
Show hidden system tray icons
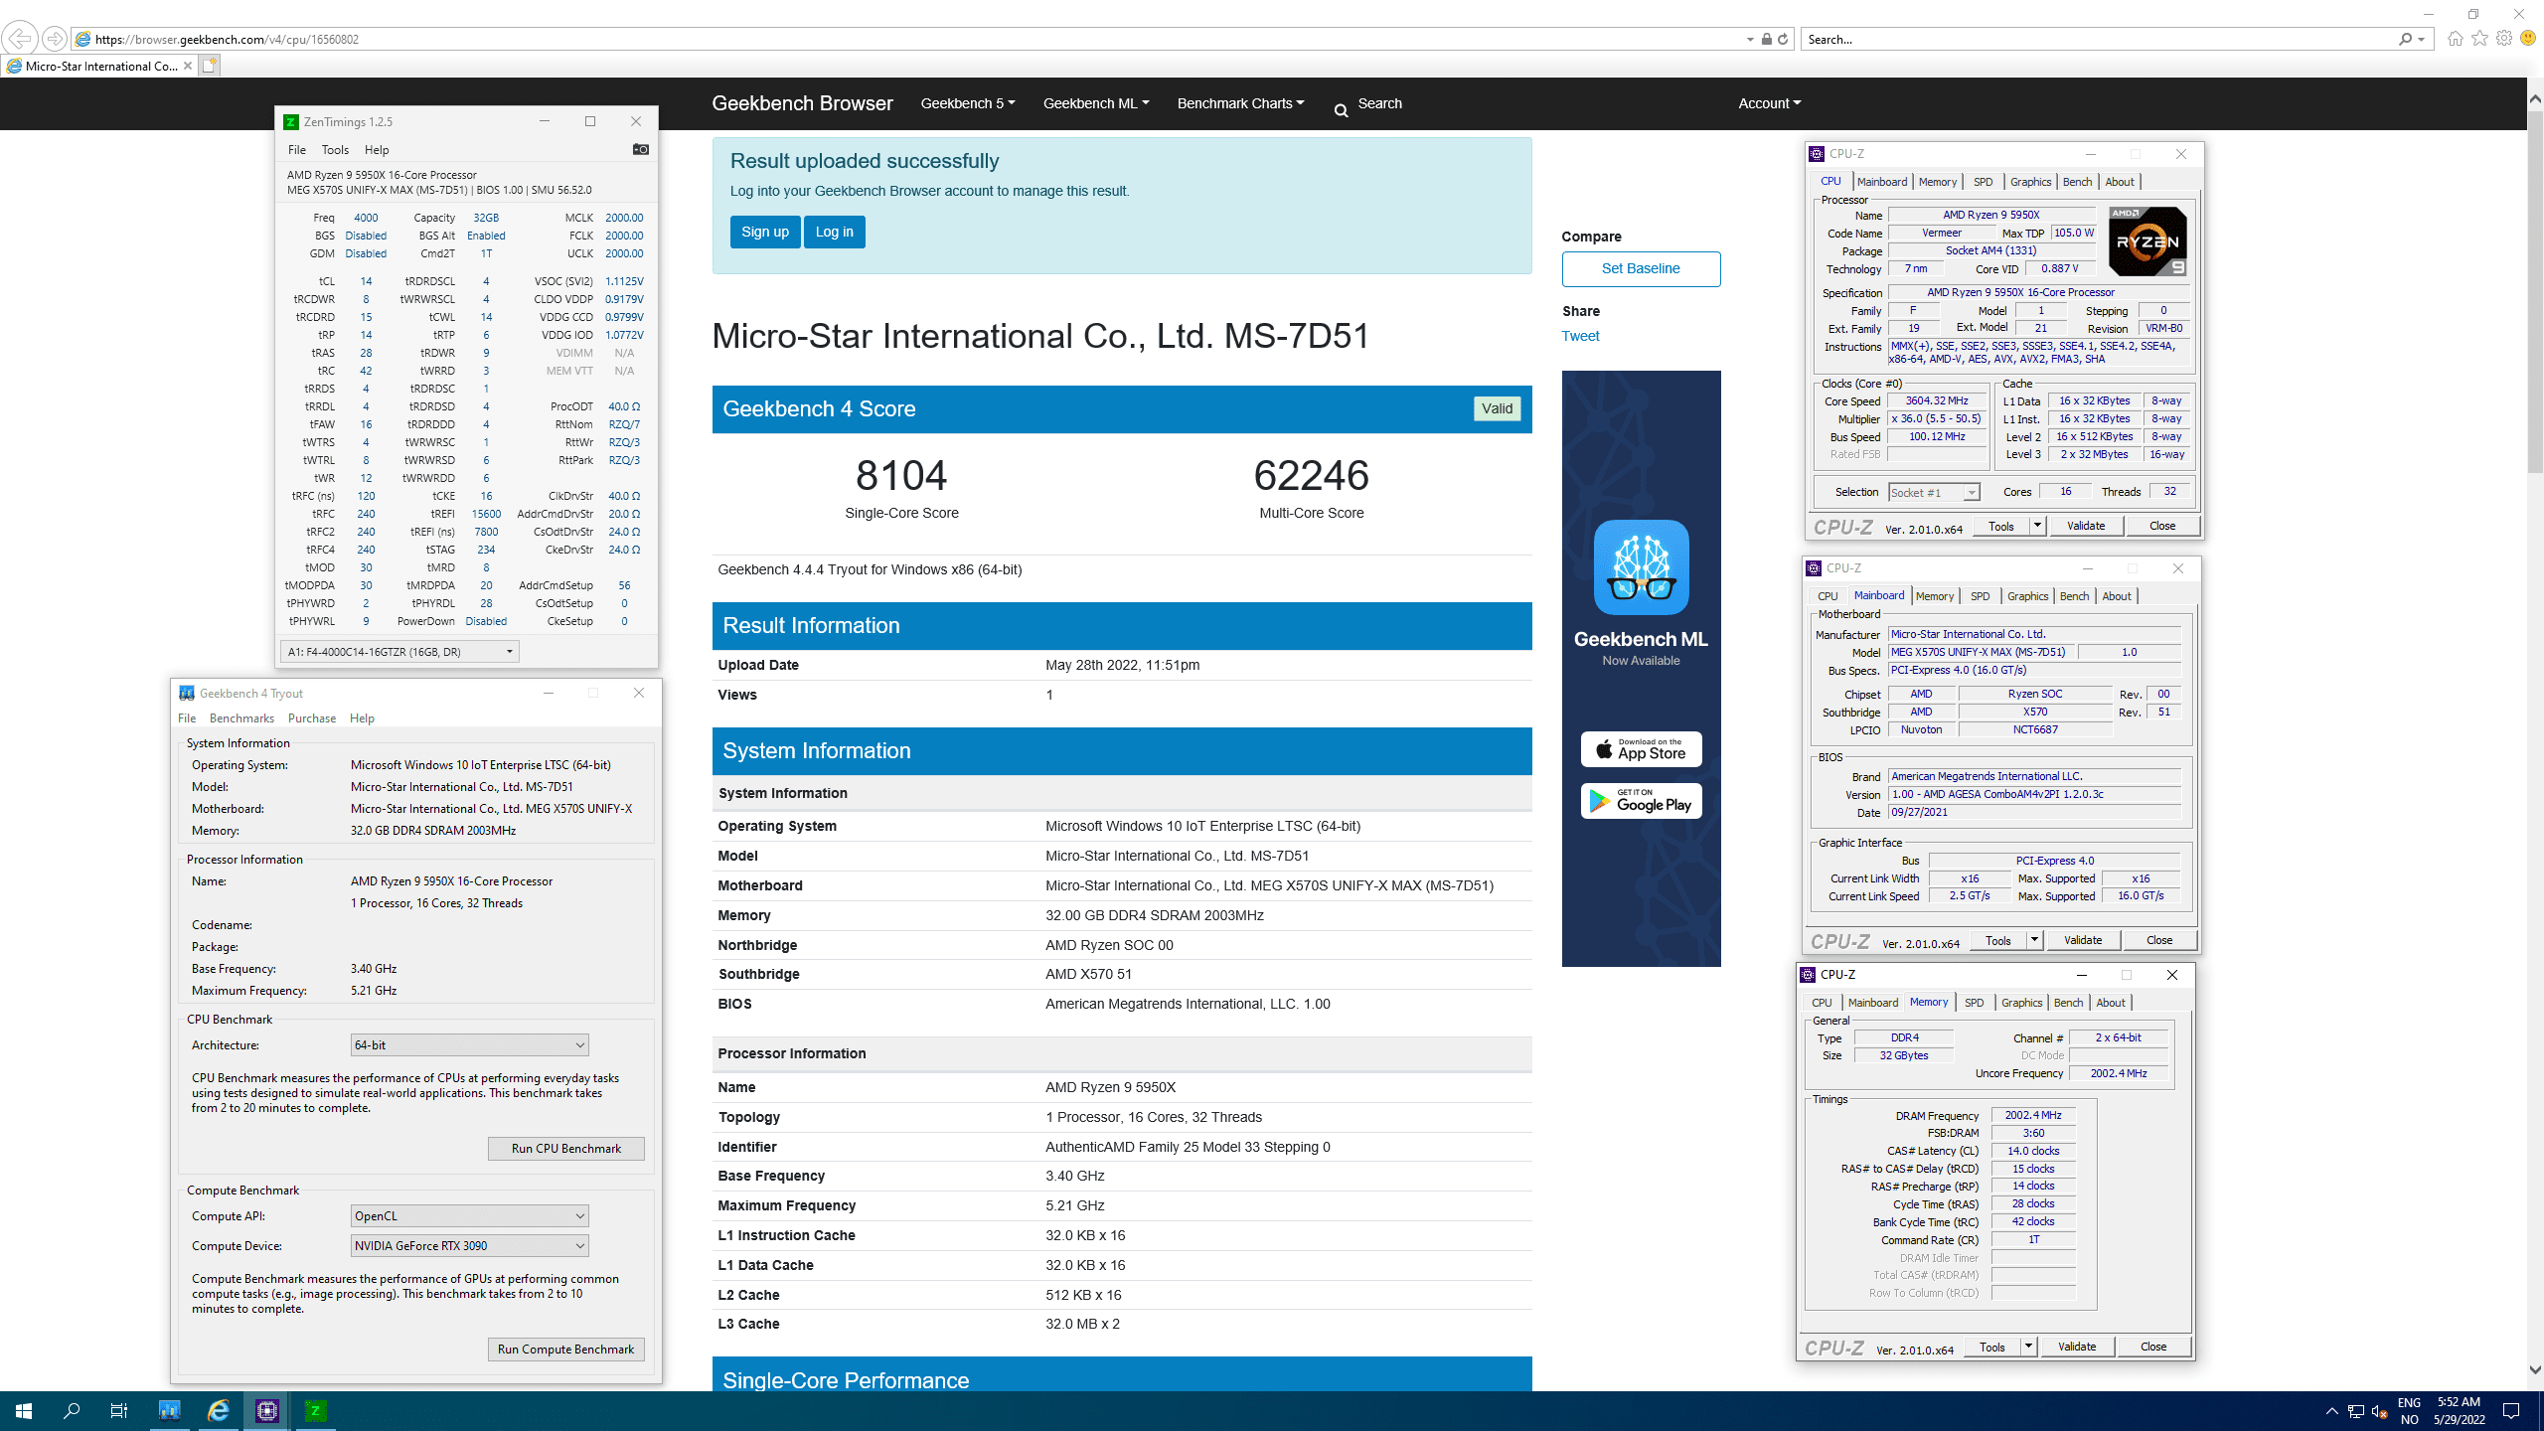coord(2331,1411)
